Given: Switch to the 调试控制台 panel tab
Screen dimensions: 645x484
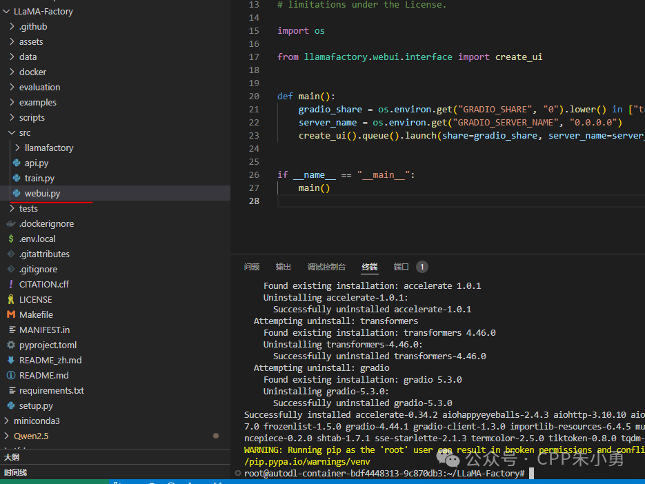Looking at the screenshot, I should (x=326, y=267).
